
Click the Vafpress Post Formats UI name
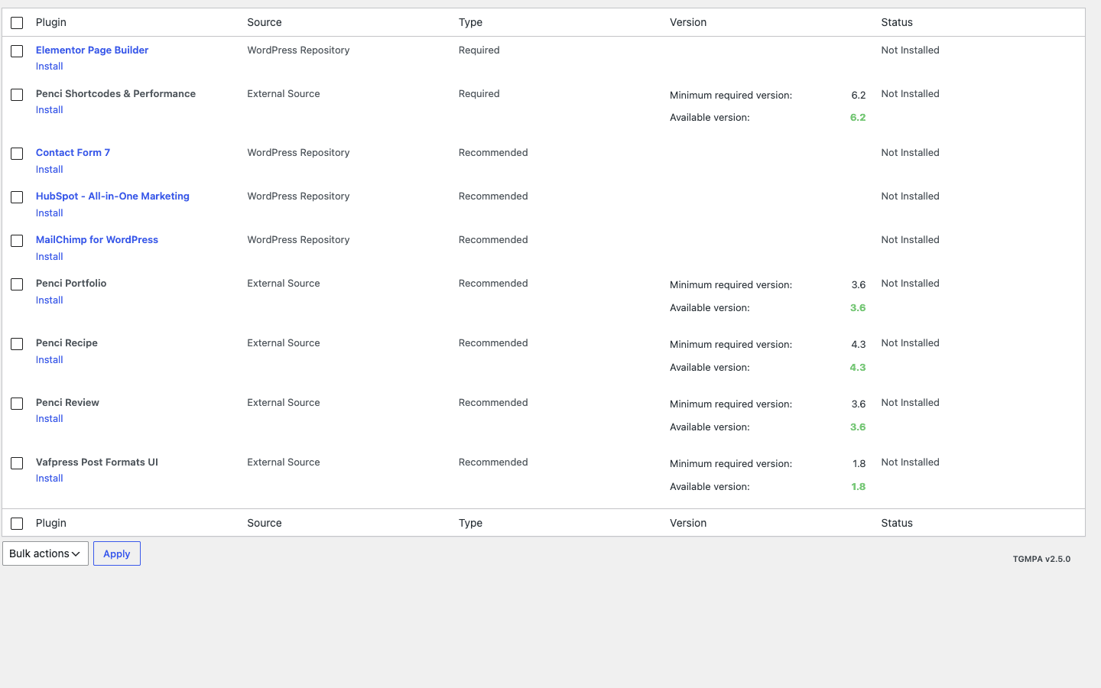point(97,462)
